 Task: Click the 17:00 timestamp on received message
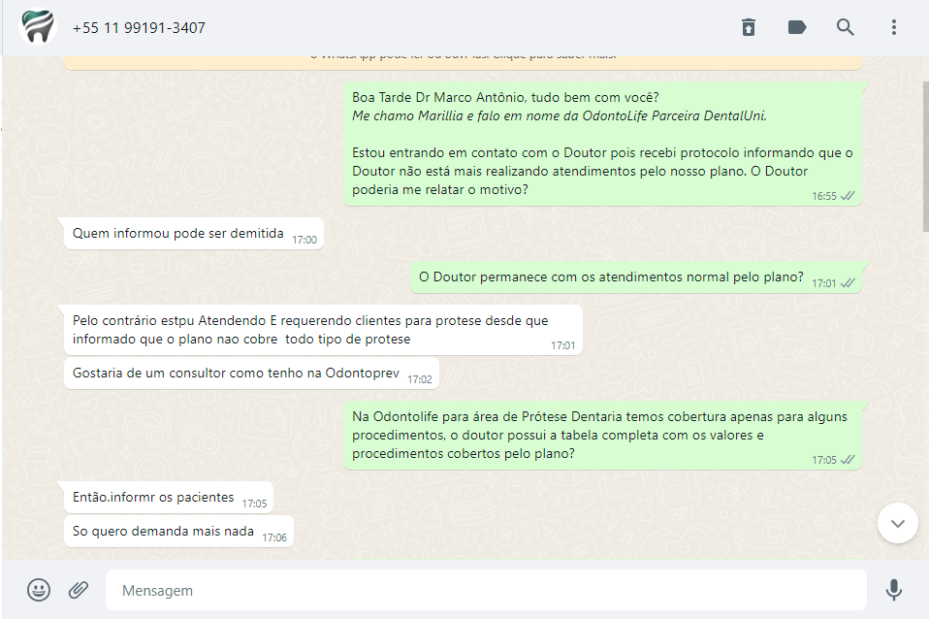coord(304,241)
